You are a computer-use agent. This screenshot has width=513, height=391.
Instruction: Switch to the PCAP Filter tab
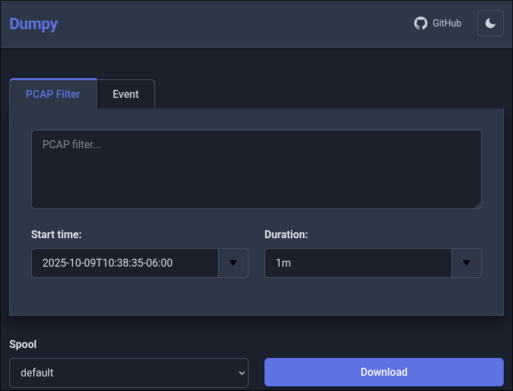coord(53,94)
